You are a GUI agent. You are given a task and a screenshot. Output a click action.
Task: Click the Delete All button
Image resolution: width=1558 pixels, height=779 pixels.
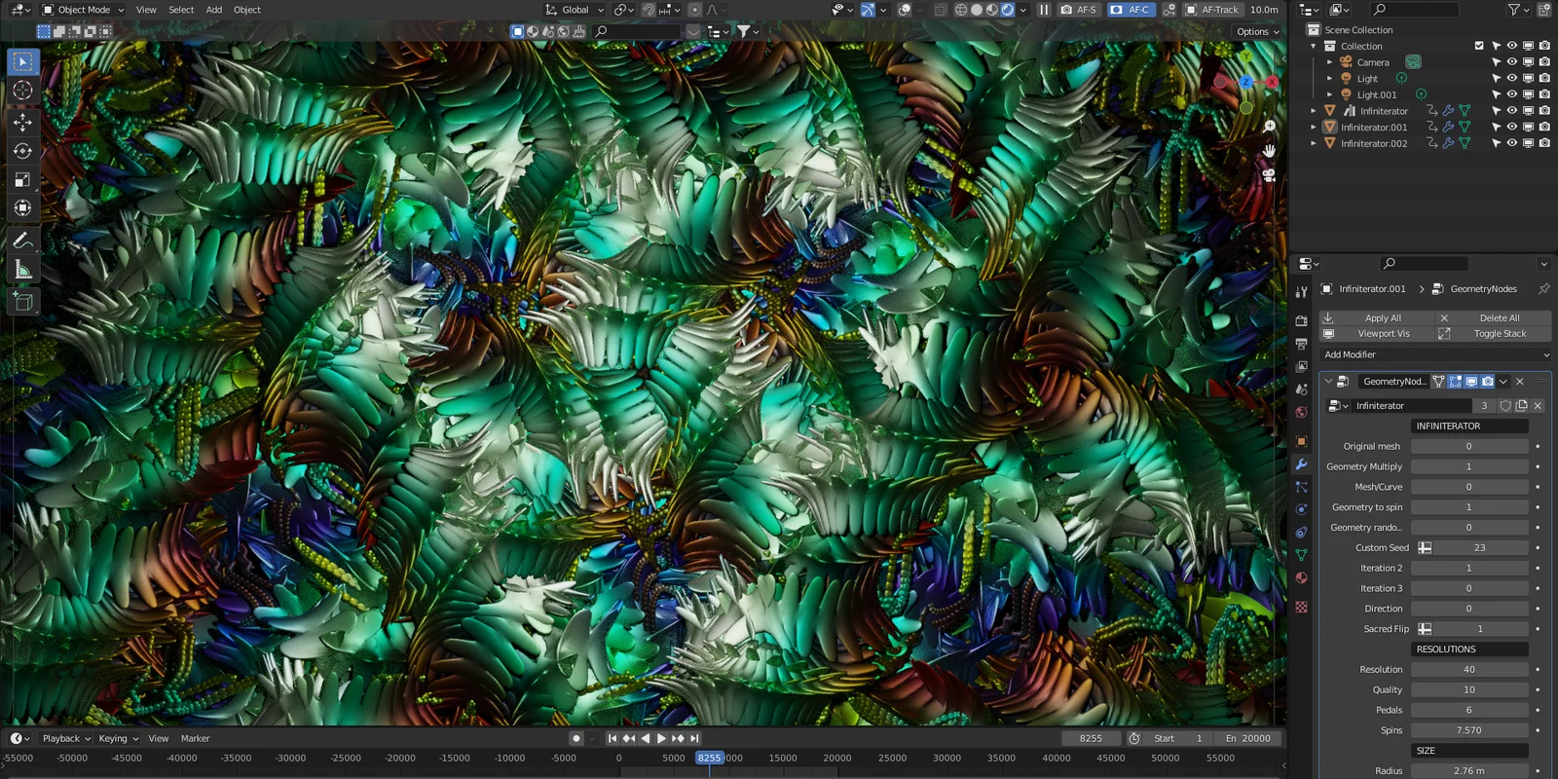[x=1494, y=318]
